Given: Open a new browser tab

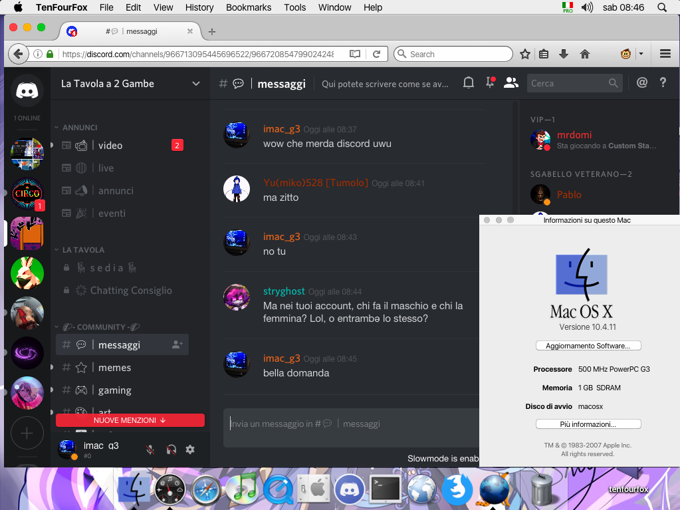Looking at the screenshot, I should click(x=211, y=31).
